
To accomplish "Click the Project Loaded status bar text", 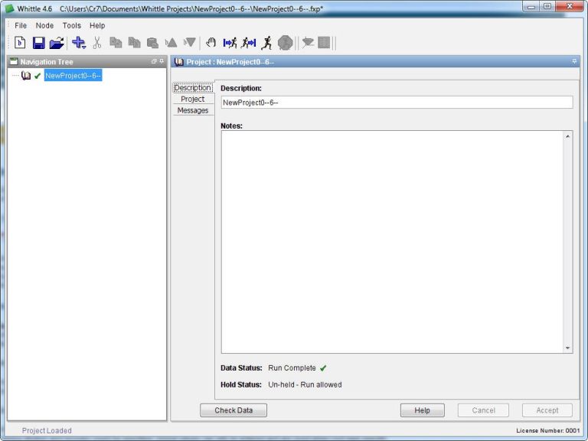I will click(x=47, y=430).
